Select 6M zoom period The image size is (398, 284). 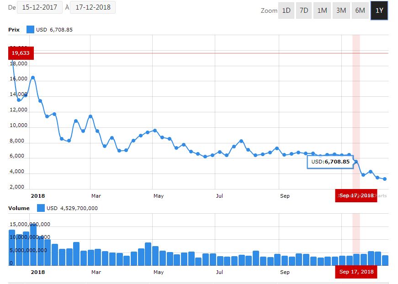(x=360, y=11)
